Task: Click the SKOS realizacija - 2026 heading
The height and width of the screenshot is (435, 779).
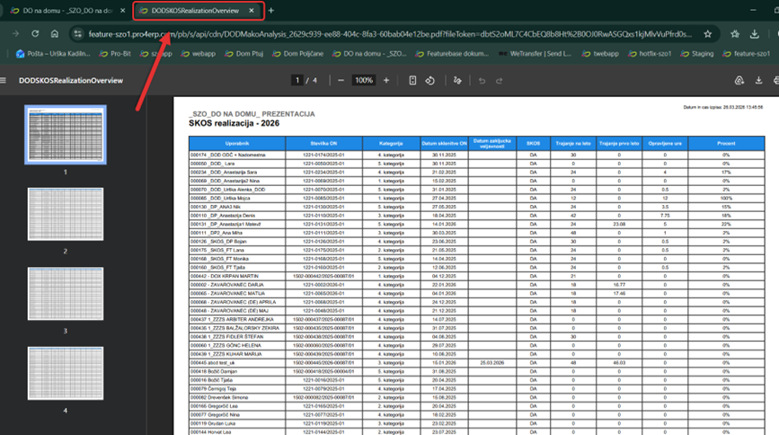Action: click(234, 123)
